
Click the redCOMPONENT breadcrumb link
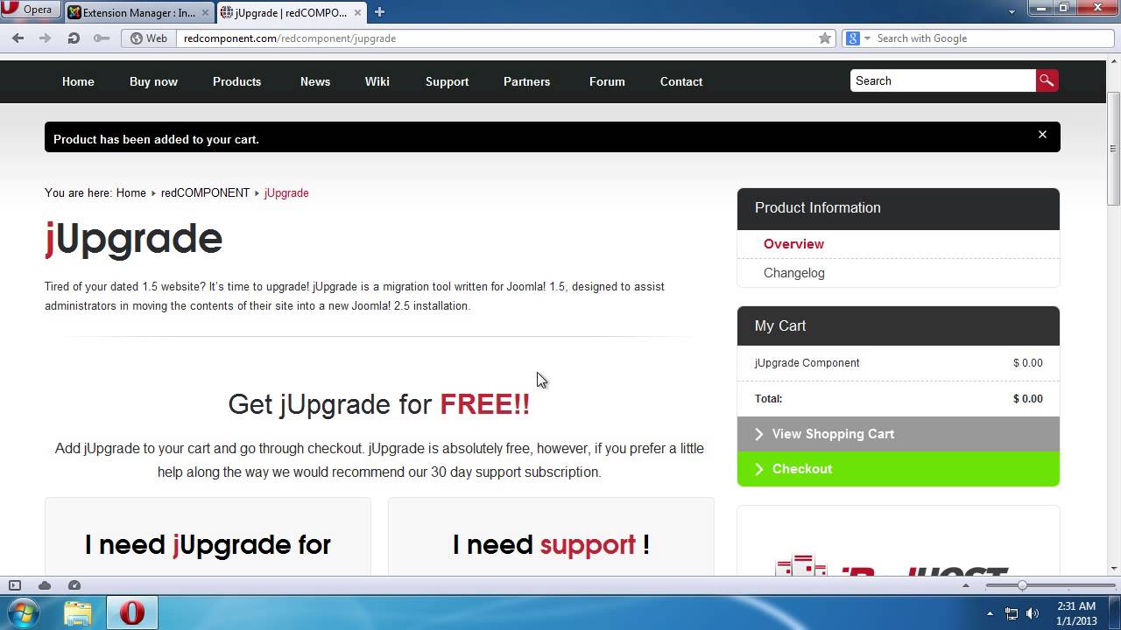pyautogui.click(x=205, y=192)
